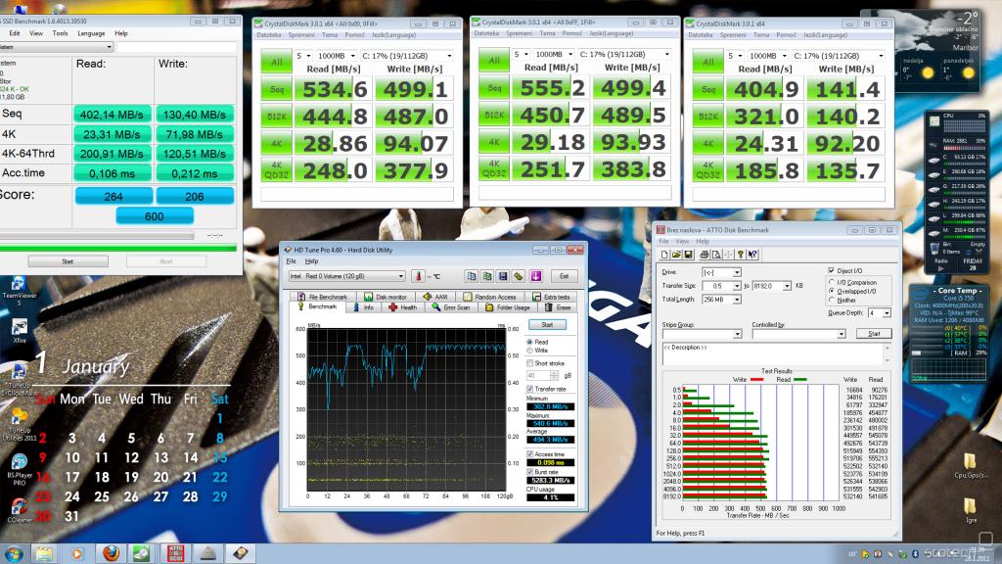Screen dimensions: 1002x564
Task: Click the floppy save icon in ATTO toolbar
Action: (688, 255)
